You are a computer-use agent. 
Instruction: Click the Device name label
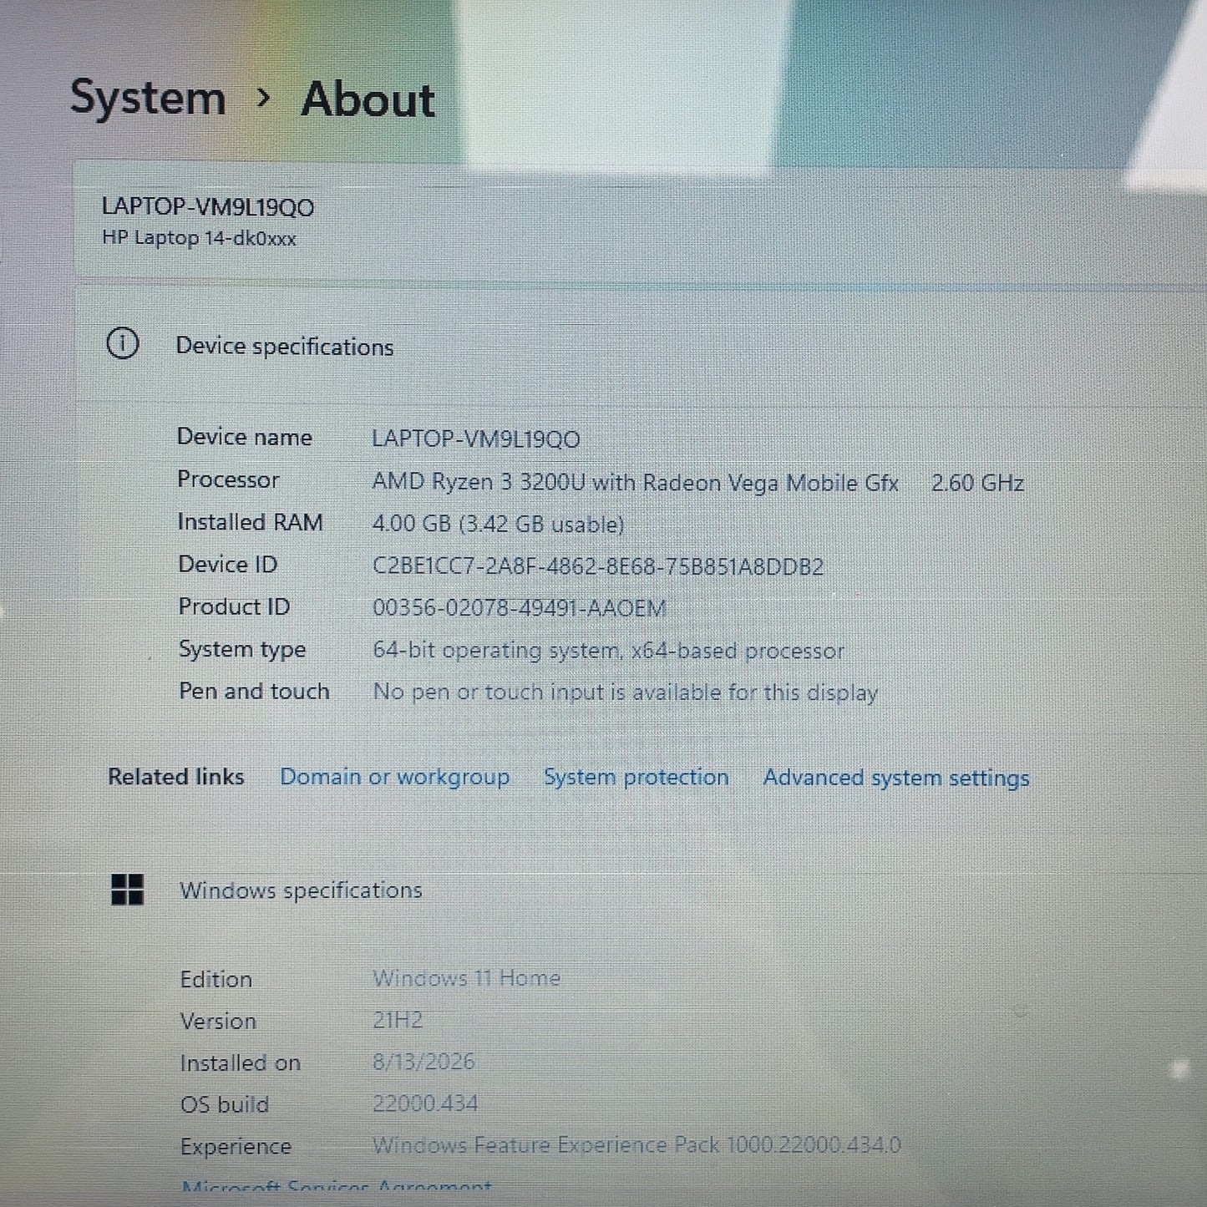[x=245, y=437]
